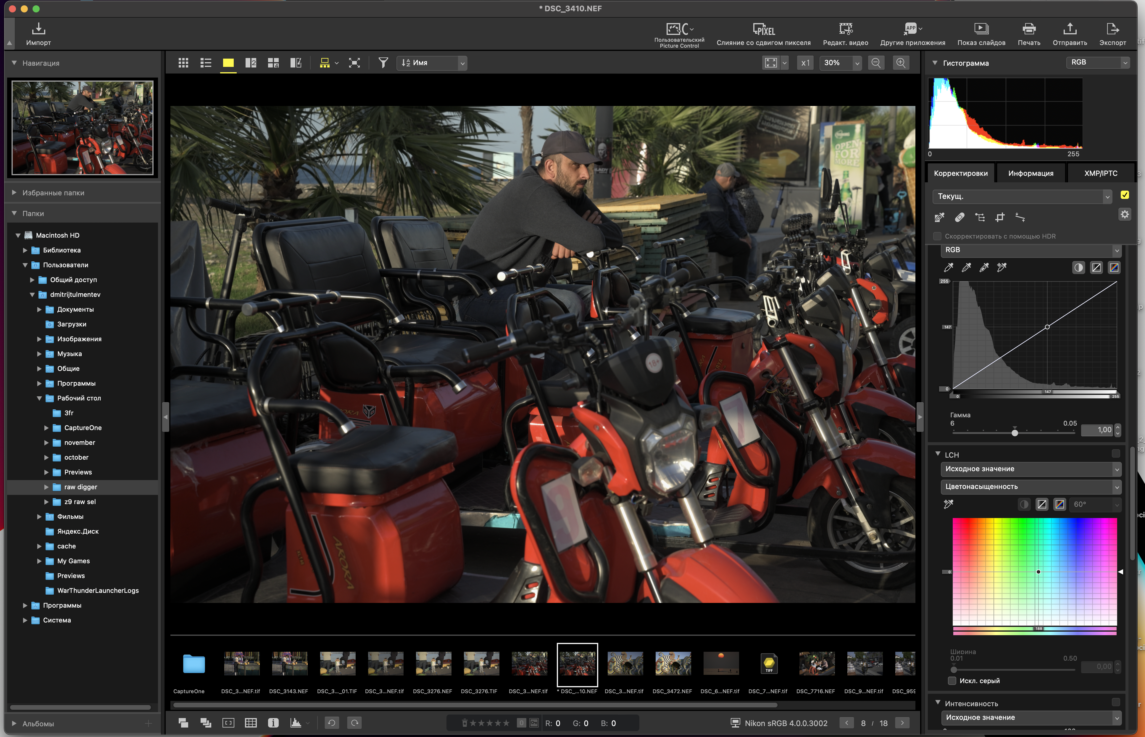Screen dimensions: 1145x737
Task: Switch to the XMP/IPTC tab
Action: point(1101,173)
